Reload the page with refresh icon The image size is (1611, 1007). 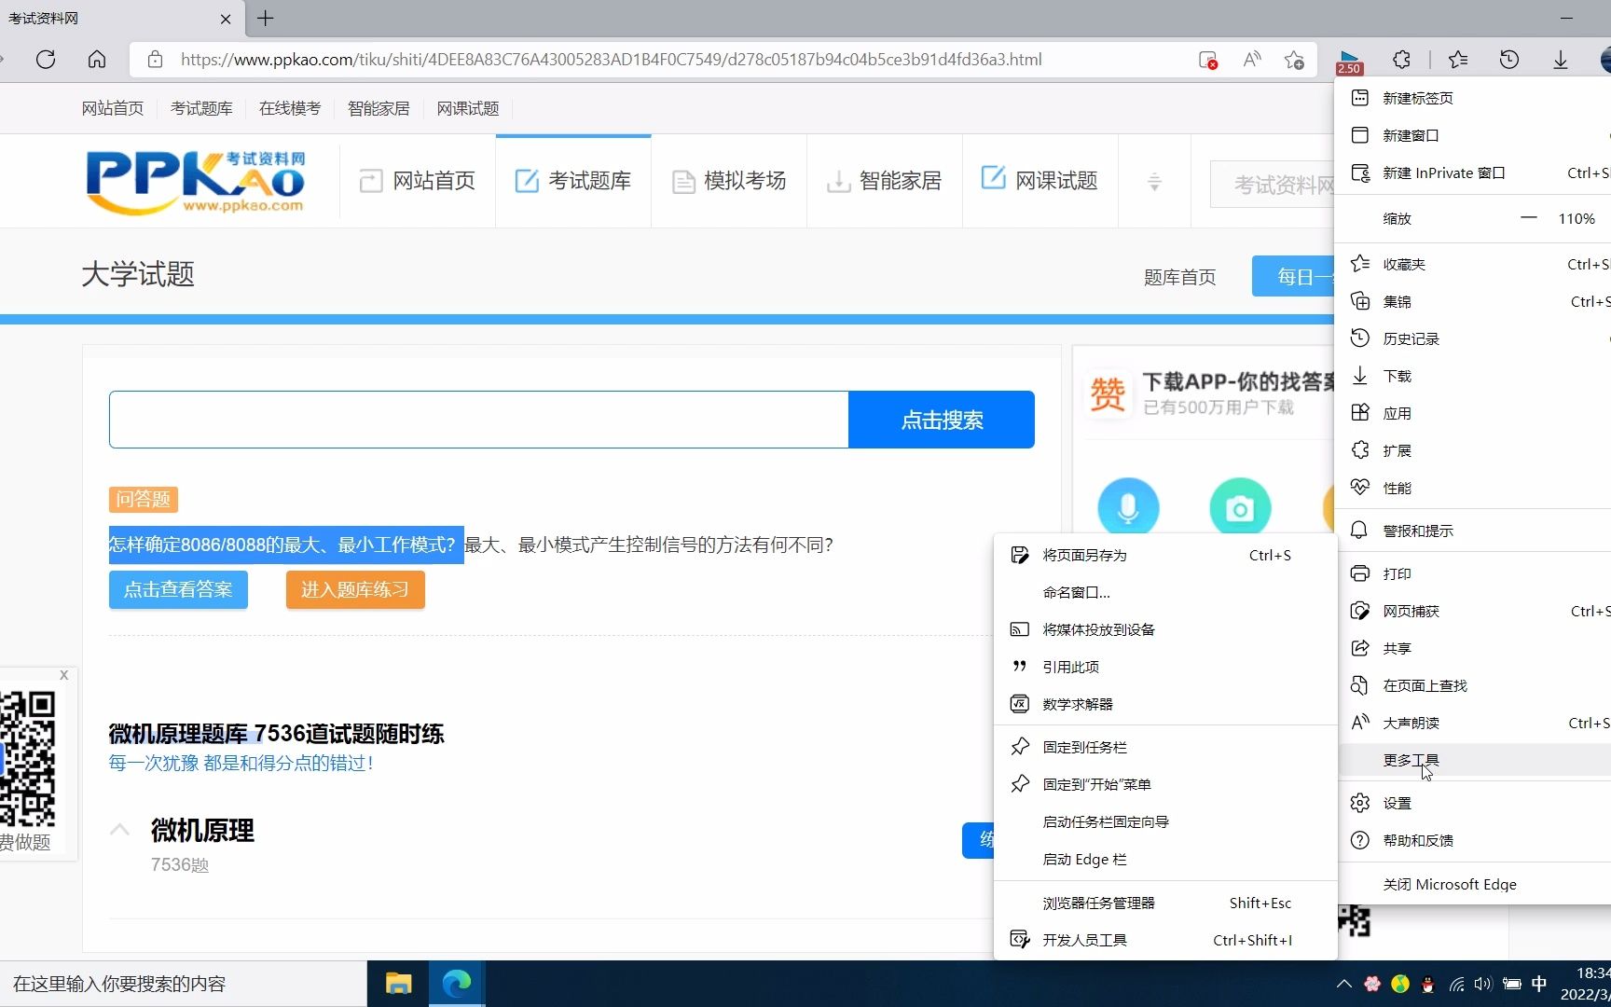pos(46,59)
